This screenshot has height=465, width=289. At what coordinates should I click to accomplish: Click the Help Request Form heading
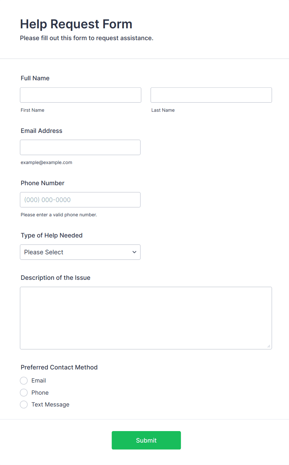click(76, 24)
